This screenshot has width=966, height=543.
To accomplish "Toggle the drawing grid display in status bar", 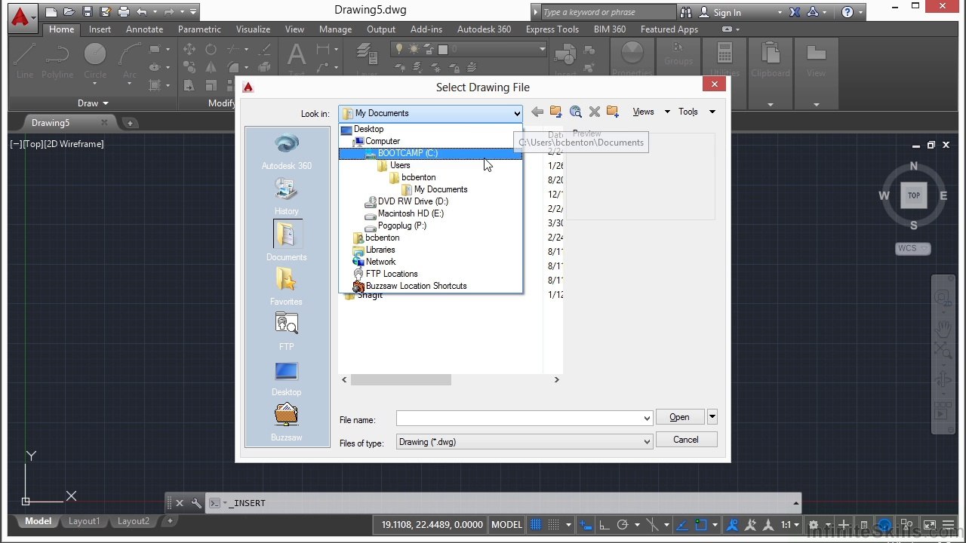I will point(537,525).
